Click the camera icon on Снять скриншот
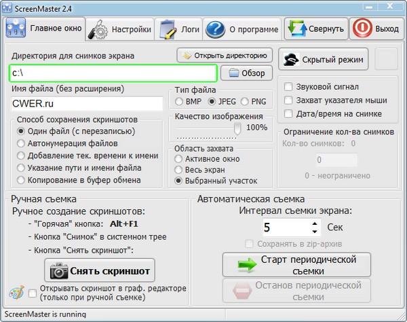The image size is (407, 322). (x=59, y=271)
